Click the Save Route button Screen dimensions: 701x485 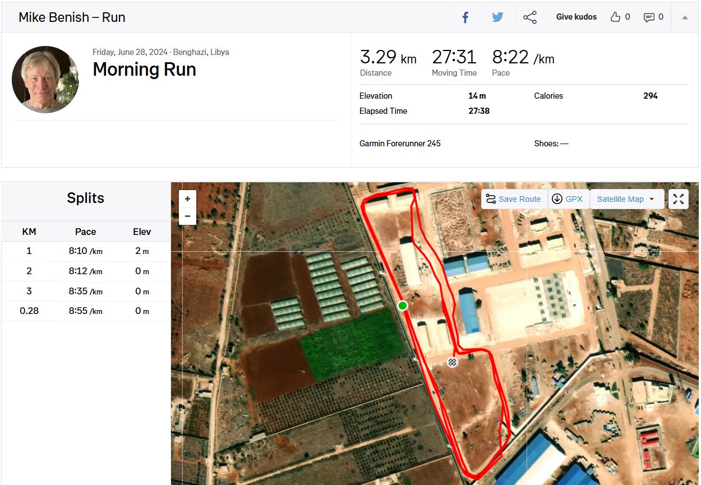tap(514, 199)
